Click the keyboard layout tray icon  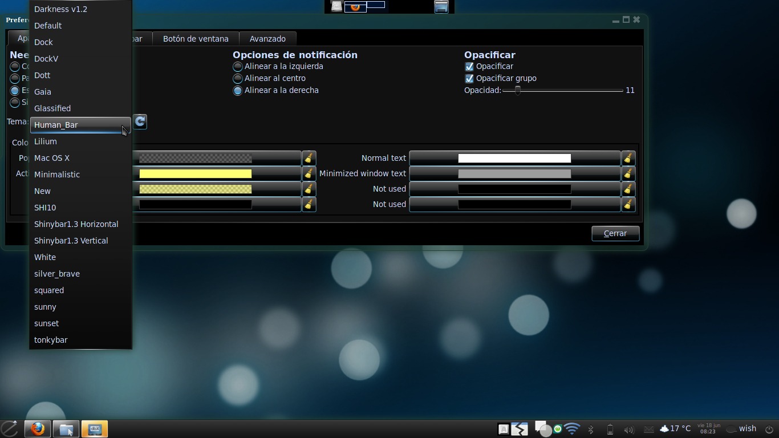(504, 429)
